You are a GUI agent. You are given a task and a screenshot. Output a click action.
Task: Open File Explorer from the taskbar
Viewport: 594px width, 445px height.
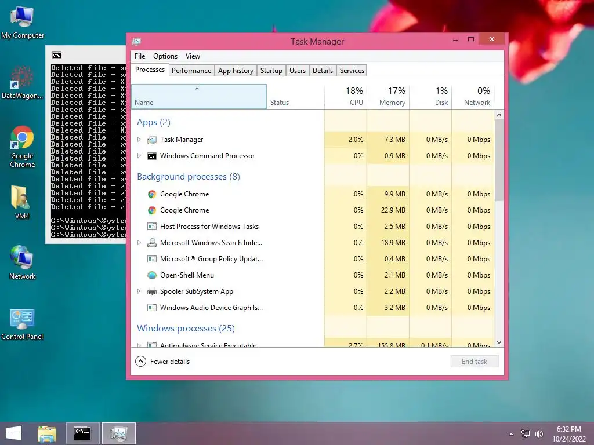47,433
